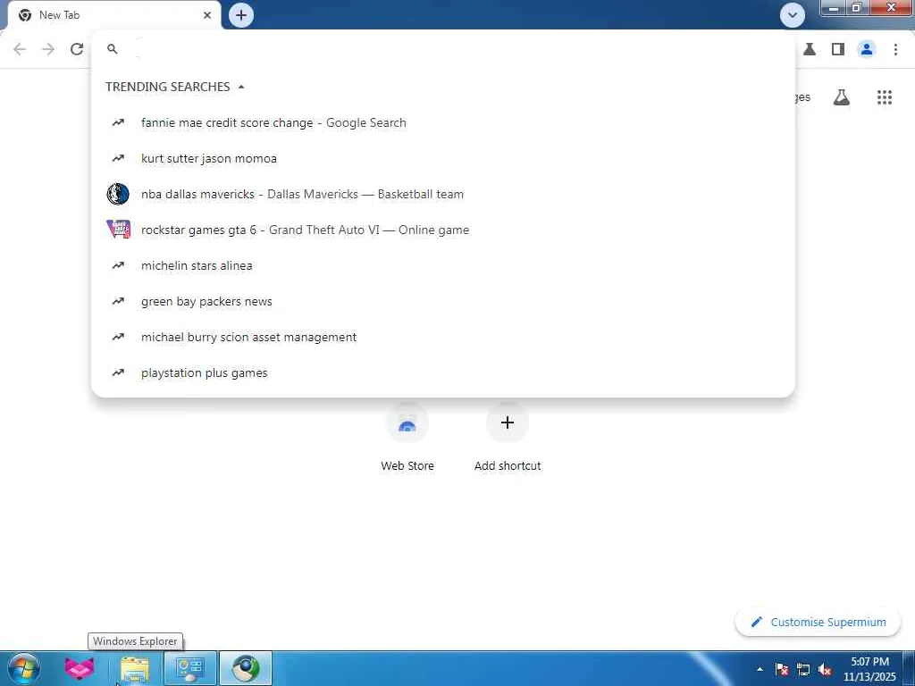This screenshot has height=686, width=915.
Task: Select the nba dallas mavericks suggestion
Action: (443, 194)
